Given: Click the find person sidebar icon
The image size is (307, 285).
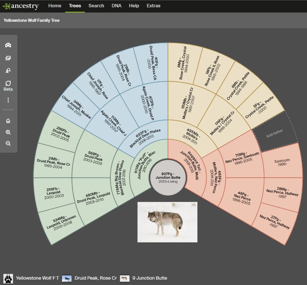Looking at the screenshot, I should [x=8, y=70].
